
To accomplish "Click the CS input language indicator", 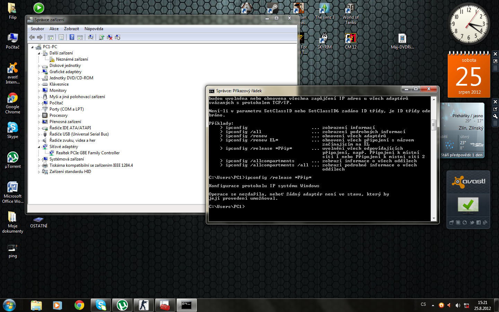I will tap(423, 304).
